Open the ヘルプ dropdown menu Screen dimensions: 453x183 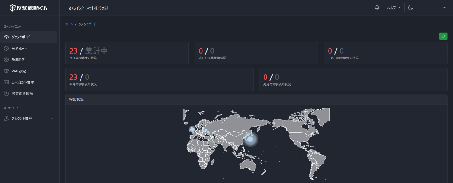[x=393, y=8]
